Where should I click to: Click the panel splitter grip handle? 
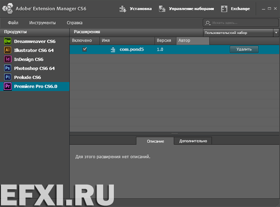tap(175, 133)
